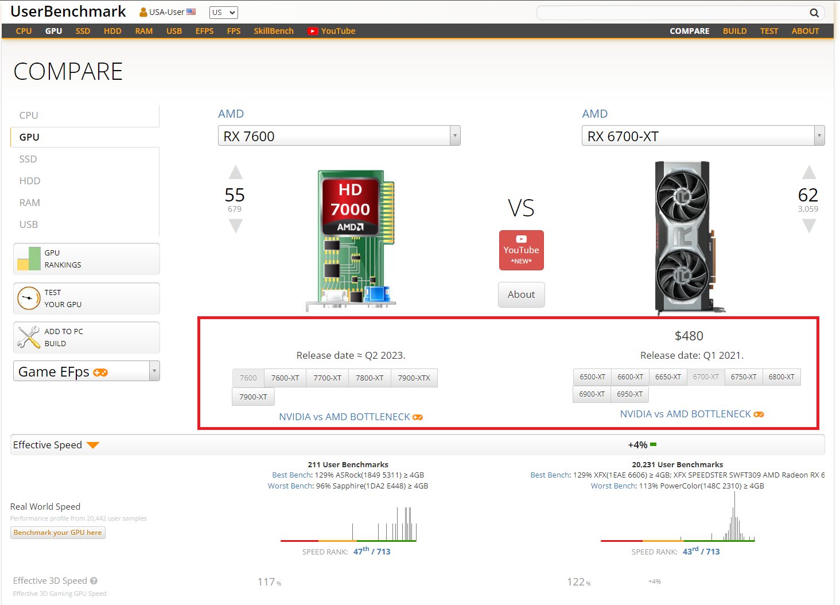Open COMPARE in top navigation
The width and height of the screenshot is (840, 605).
coord(690,31)
